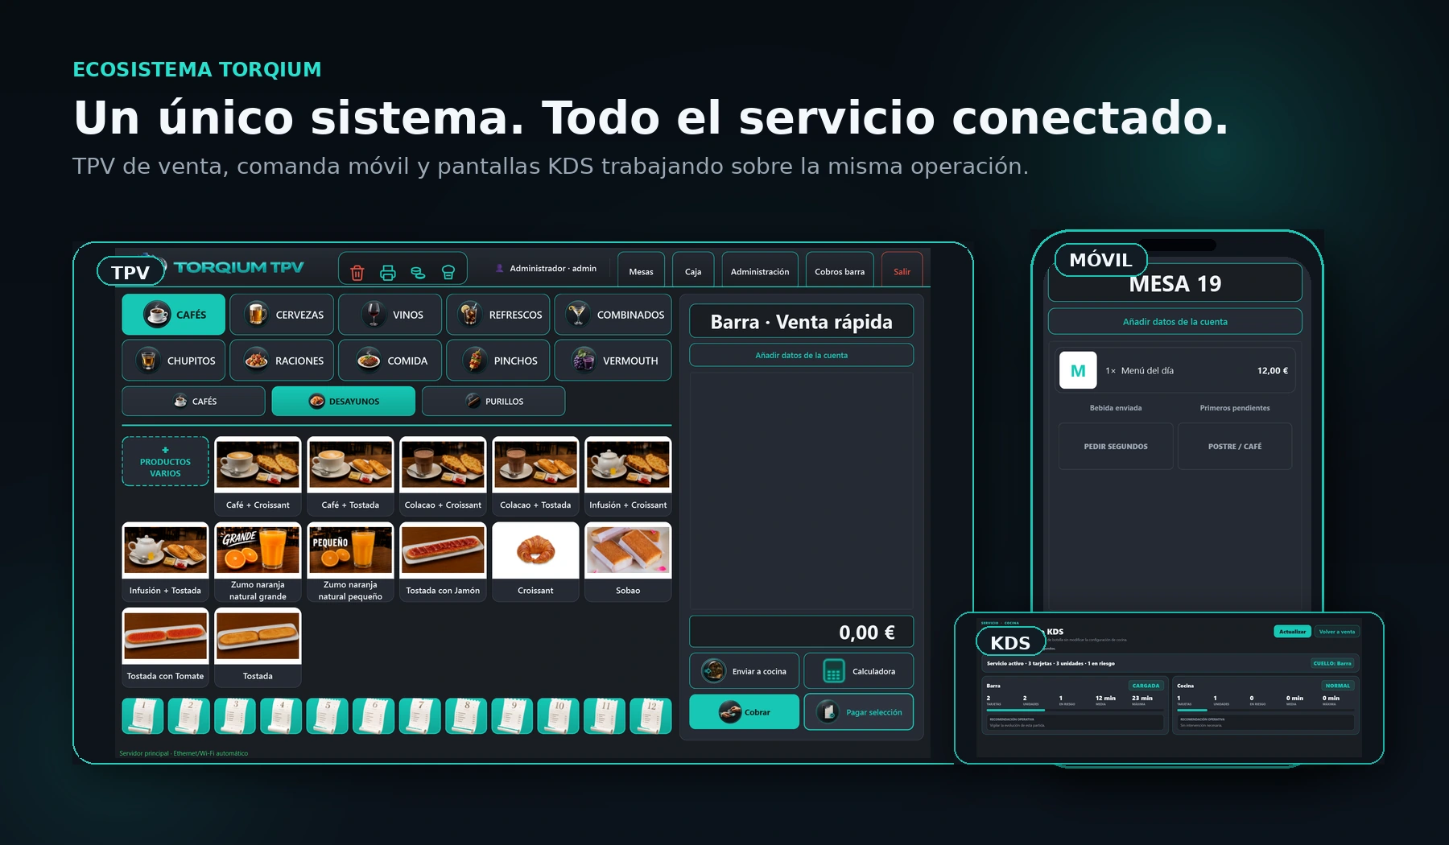
Task: Add Zumo naranja natural pequeño
Action: coord(350,562)
